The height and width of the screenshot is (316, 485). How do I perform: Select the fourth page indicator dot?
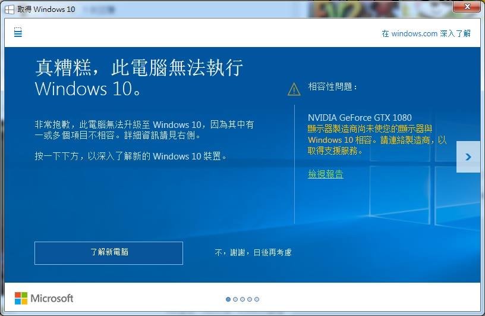250,299
